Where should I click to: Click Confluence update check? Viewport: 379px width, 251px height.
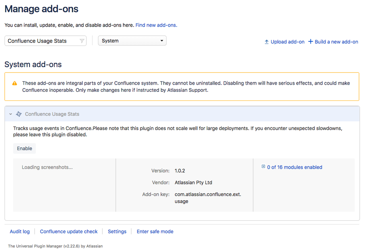click(x=69, y=231)
